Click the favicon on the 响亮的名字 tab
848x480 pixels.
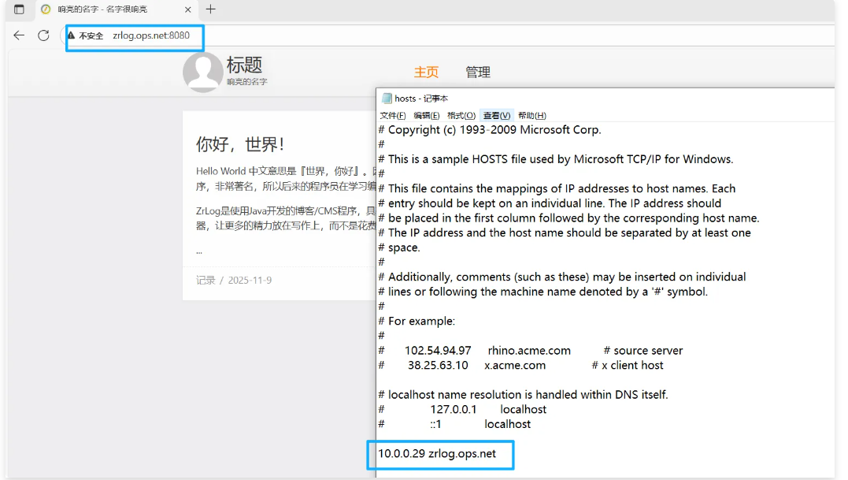(46, 9)
